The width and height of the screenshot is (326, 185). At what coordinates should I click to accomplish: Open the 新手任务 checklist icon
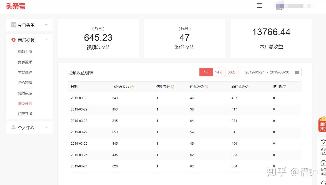(323, 143)
